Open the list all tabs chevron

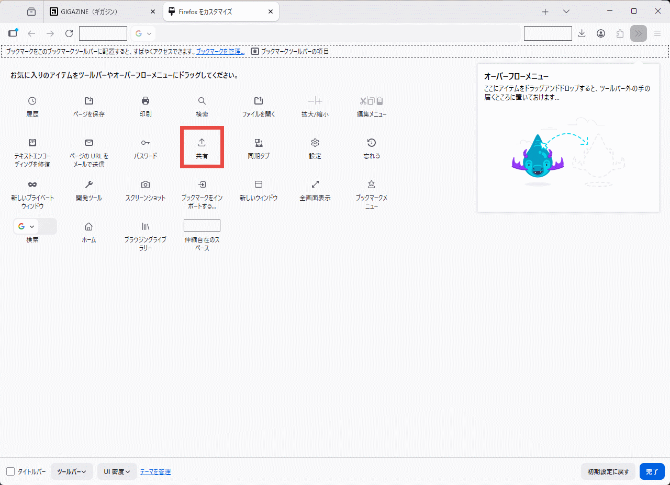[x=566, y=11]
